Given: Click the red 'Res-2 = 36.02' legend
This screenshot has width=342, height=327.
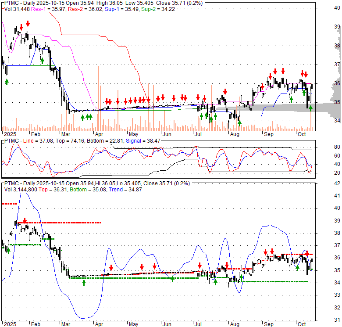Looking at the screenshot, I should pyautogui.click(x=85, y=9).
